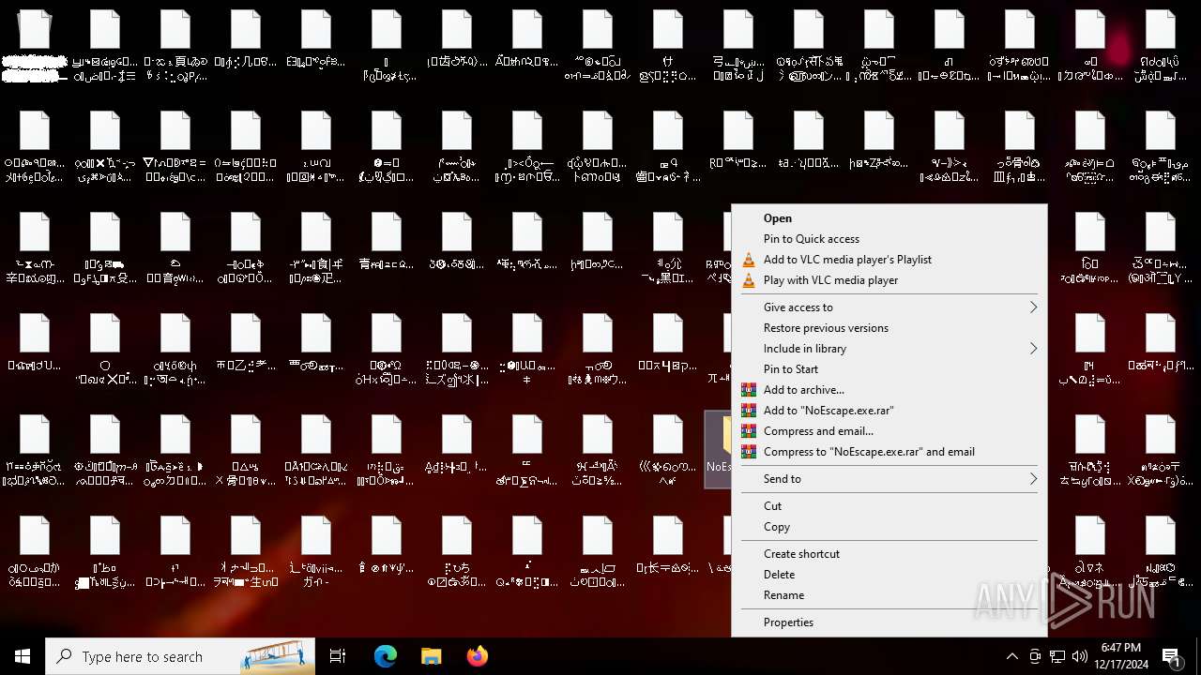Open the Give access to menu entry
The height and width of the screenshot is (675, 1201).
[889, 307]
